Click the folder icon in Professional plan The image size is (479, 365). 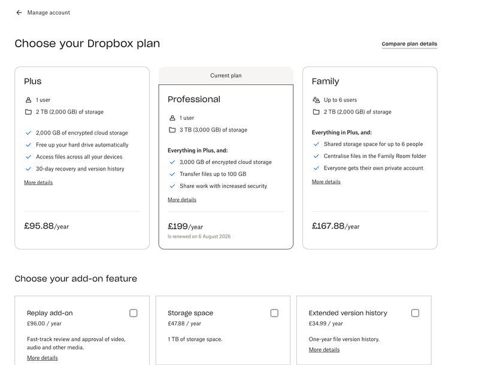tap(172, 130)
